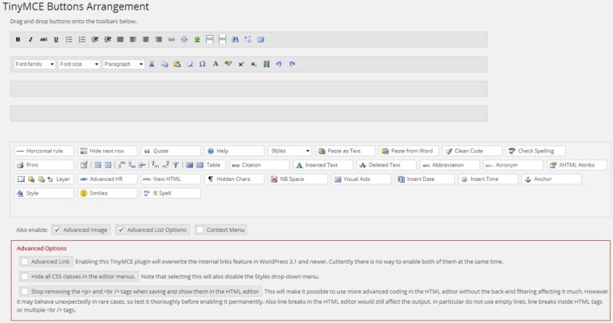Open the Font size dropdown
The width and height of the screenshot is (613, 323).
tap(79, 64)
